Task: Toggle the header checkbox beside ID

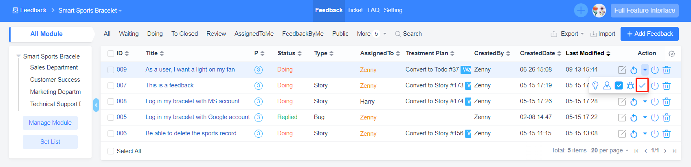Action: click(111, 54)
